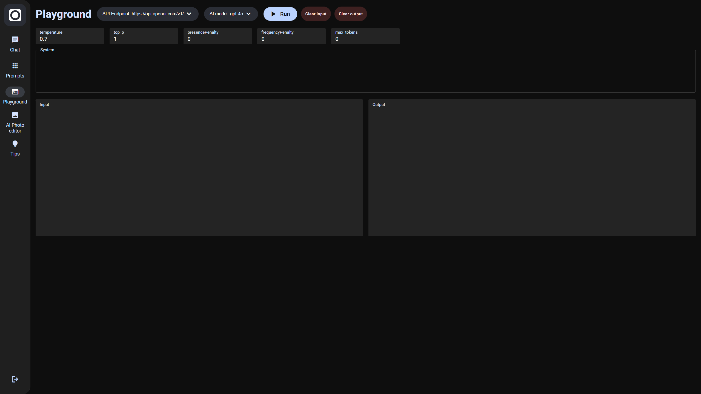This screenshot has height=394, width=701.
Task: Click the play triangle on Run
Action: (273, 14)
